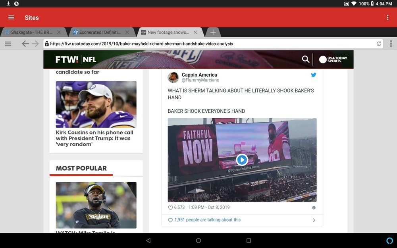397x248 pixels.
Task: Click the download status bar icon
Action: (x=8, y=4)
